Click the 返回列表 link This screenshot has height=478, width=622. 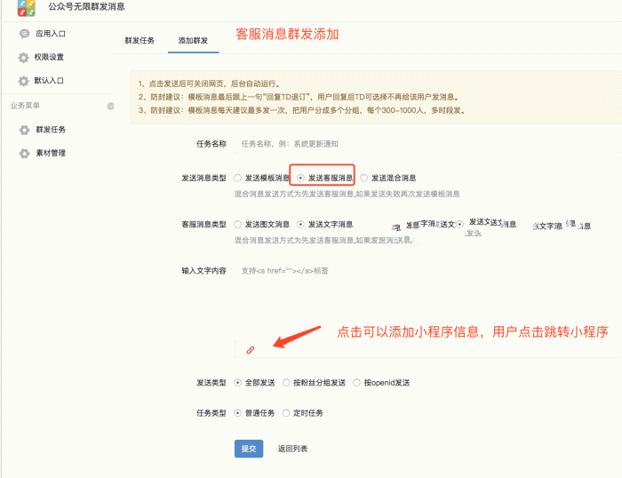pyautogui.click(x=292, y=449)
